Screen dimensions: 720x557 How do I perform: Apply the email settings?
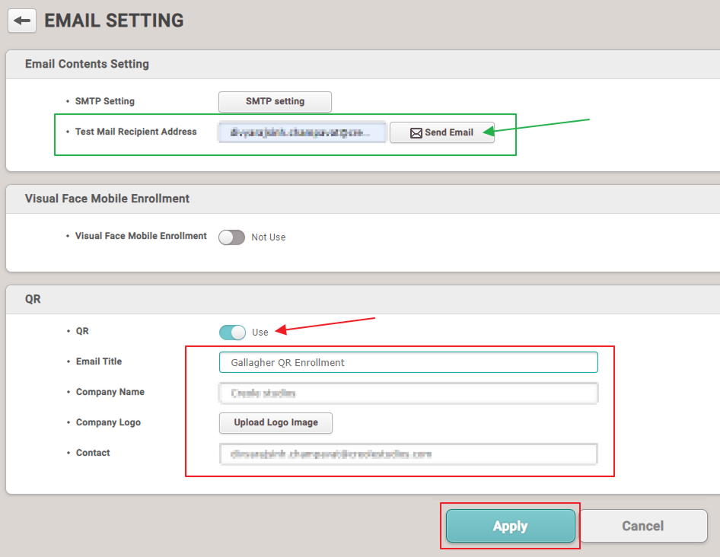(x=510, y=526)
